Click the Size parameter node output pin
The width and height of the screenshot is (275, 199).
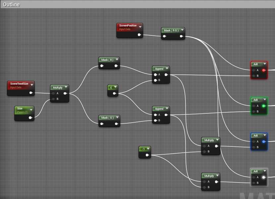pos(30,118)
